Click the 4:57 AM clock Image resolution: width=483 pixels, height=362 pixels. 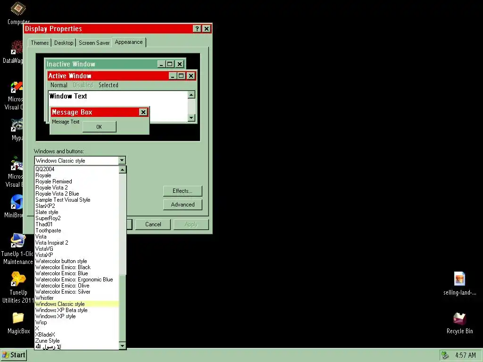(x=466, y=355)
